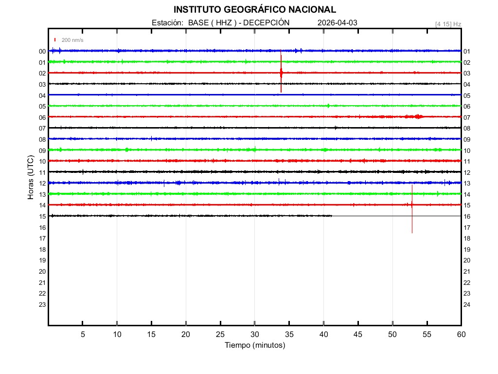Click the 45 minute tick label
498x374 pixels.
pos(358,334)
